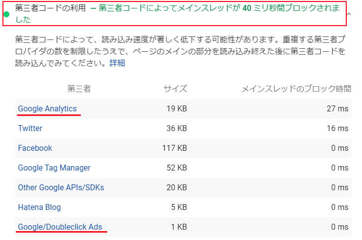Collapse the 第三者コードの利用 audit chevron
Viewport: 362px width, 240px height.
pos(349,14)
